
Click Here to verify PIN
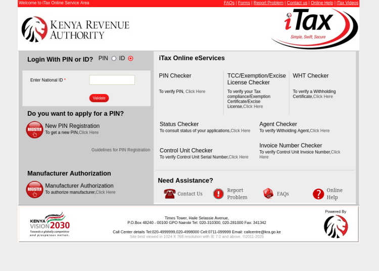(x=195, y=92)
